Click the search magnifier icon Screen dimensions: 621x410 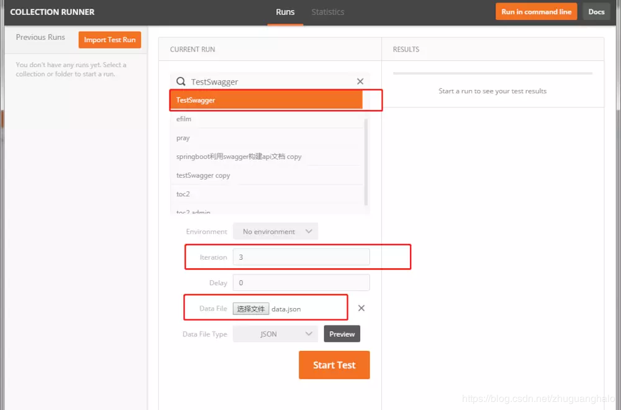[181, 81]
